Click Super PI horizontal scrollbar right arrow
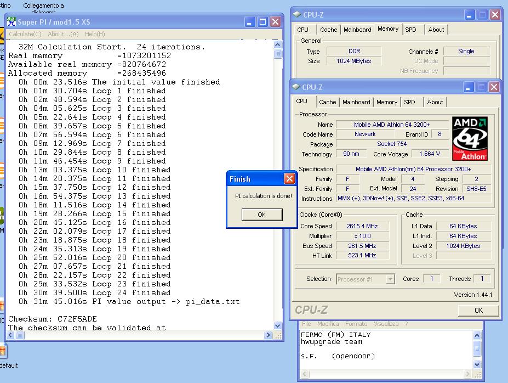Image resolution: width=508 pixels, height=383 pixels. tap(268, 335)
